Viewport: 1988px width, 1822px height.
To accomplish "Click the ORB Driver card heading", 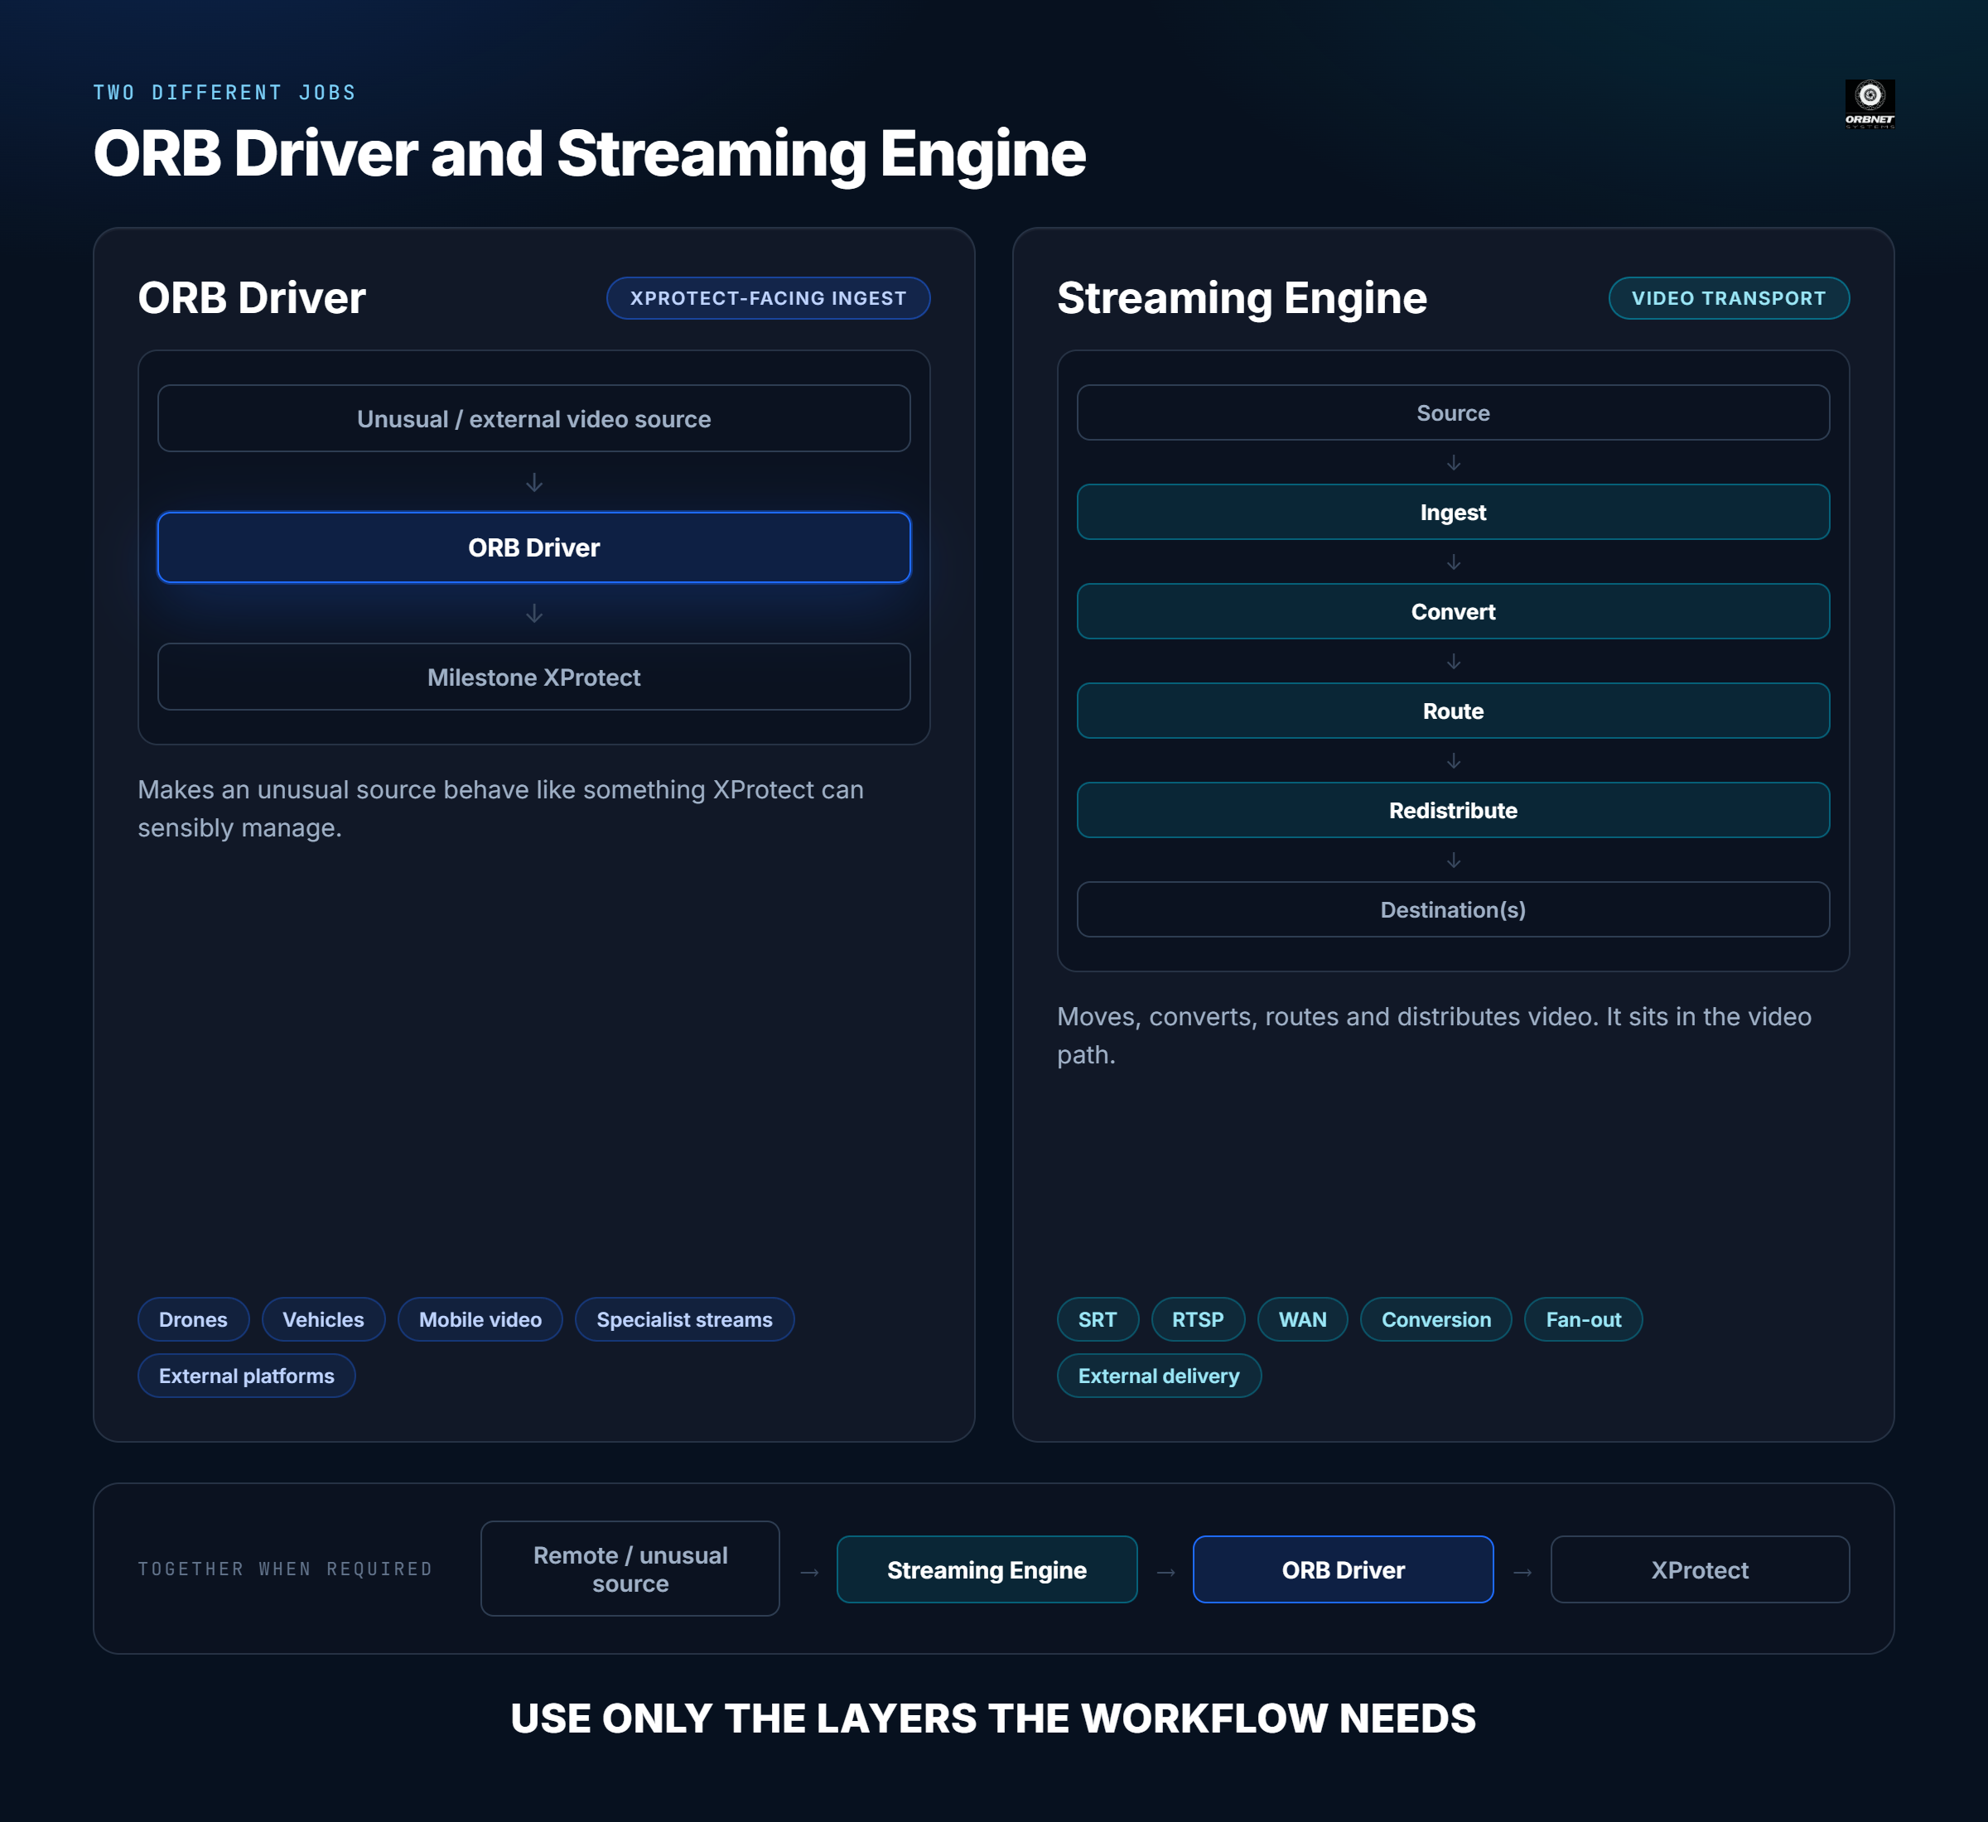I will coord(252,298).
